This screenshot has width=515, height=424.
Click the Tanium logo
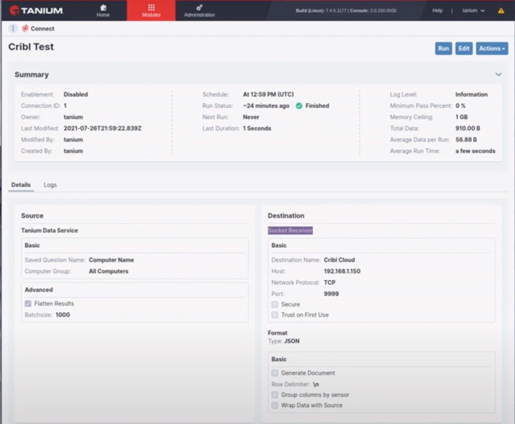coord(37,10)
